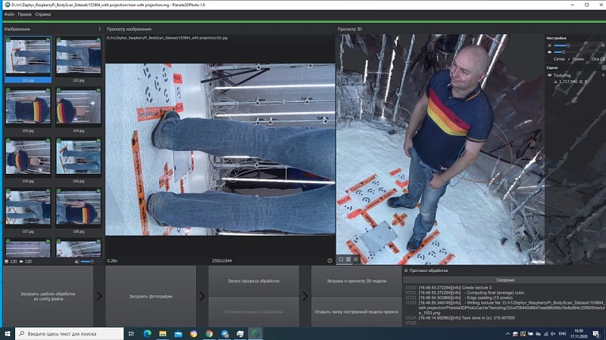Open Mail app from the taskbar

[178, 333]
